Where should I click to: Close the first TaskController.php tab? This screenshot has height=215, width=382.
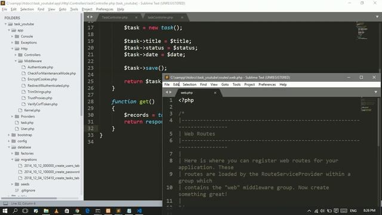(x=136, y=17)
